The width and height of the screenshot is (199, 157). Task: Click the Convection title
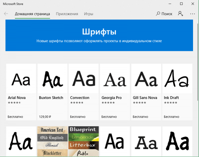point(80,98)
